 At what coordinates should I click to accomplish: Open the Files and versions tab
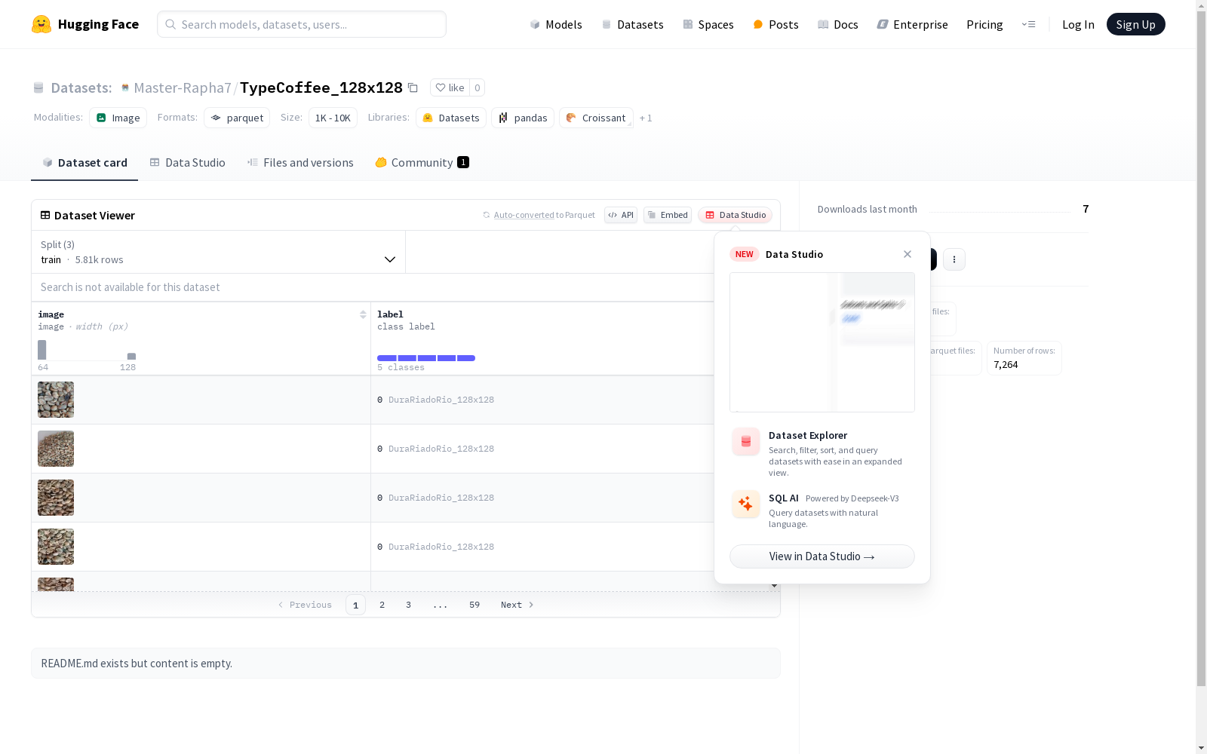pyautogui.click(x=300, y=163)
